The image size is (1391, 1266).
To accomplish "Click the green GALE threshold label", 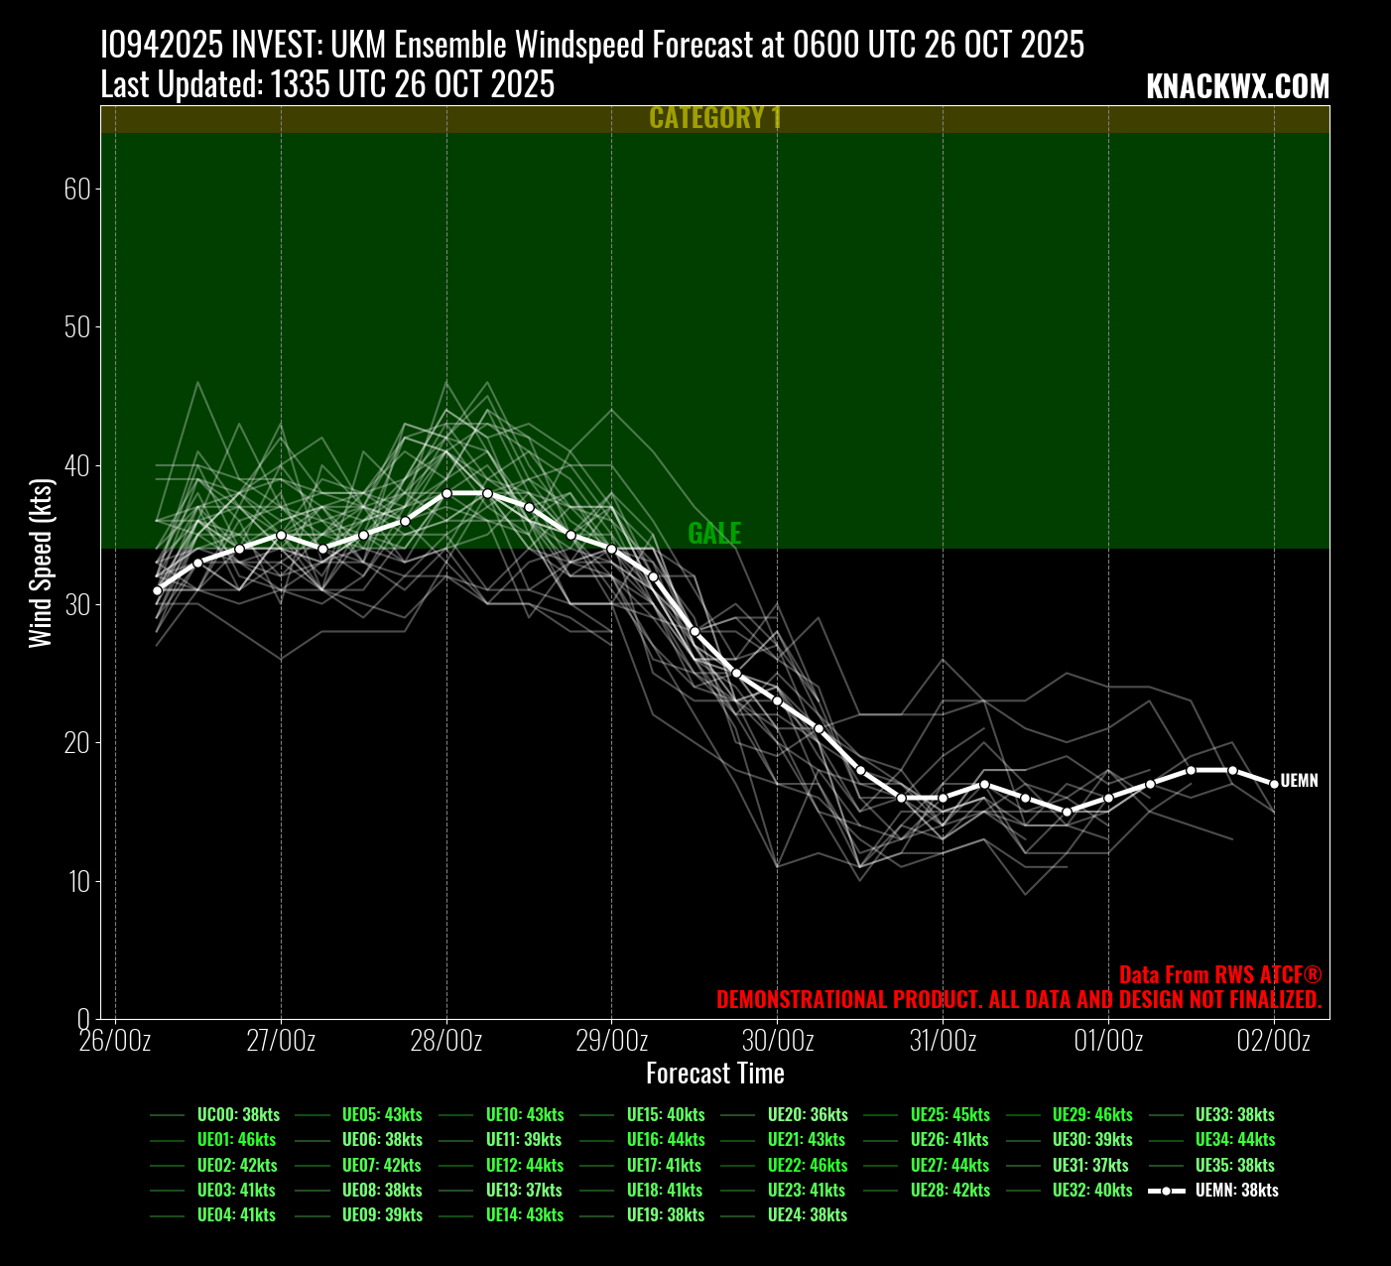I will pyautogui.click(x=714, y=533).
